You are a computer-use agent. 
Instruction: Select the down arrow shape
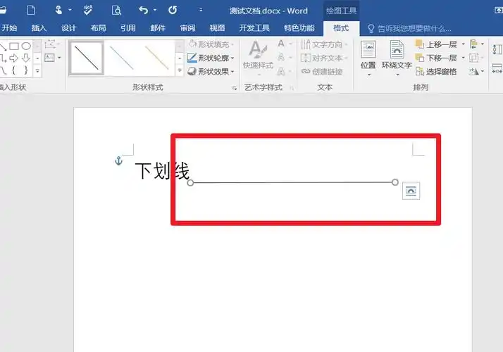[26, 58]
